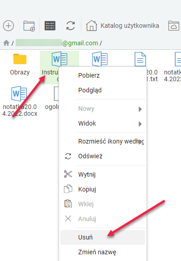Screen dimensions: 181x261
Task: Choose Pobierz from the context menu
Action: [x=103, y=75]
